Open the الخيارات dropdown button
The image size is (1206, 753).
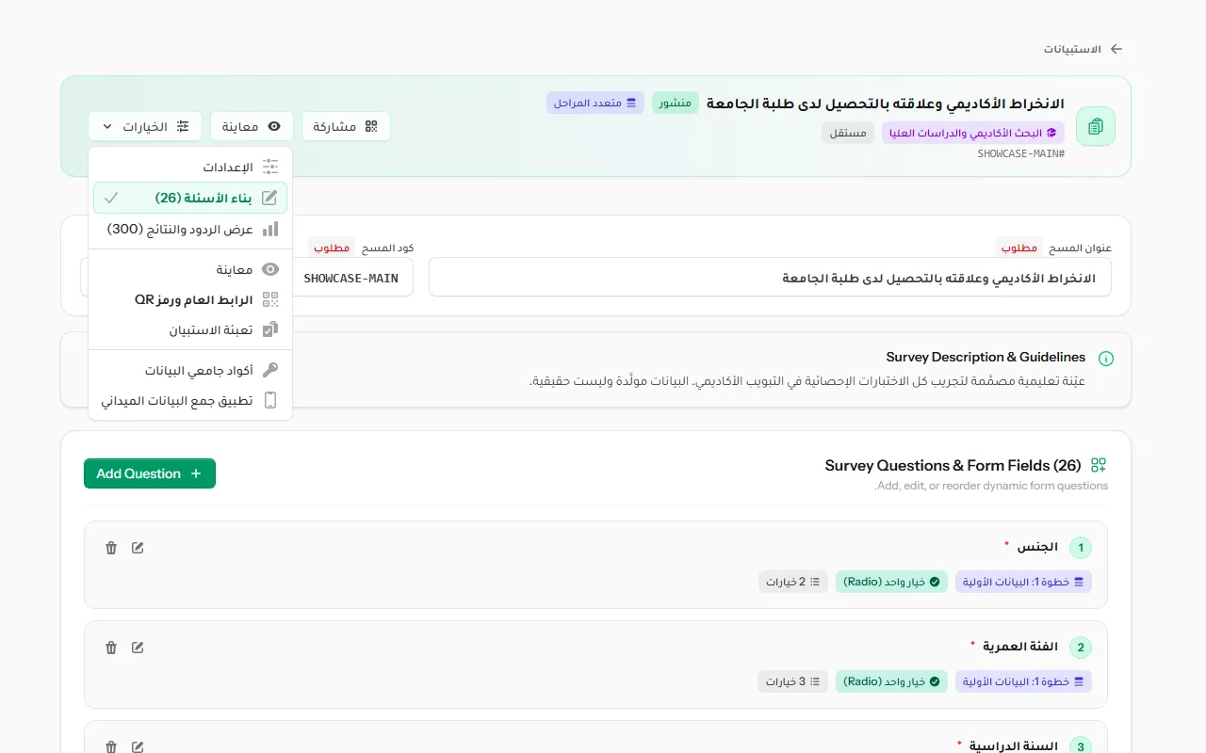click(145, 126)
